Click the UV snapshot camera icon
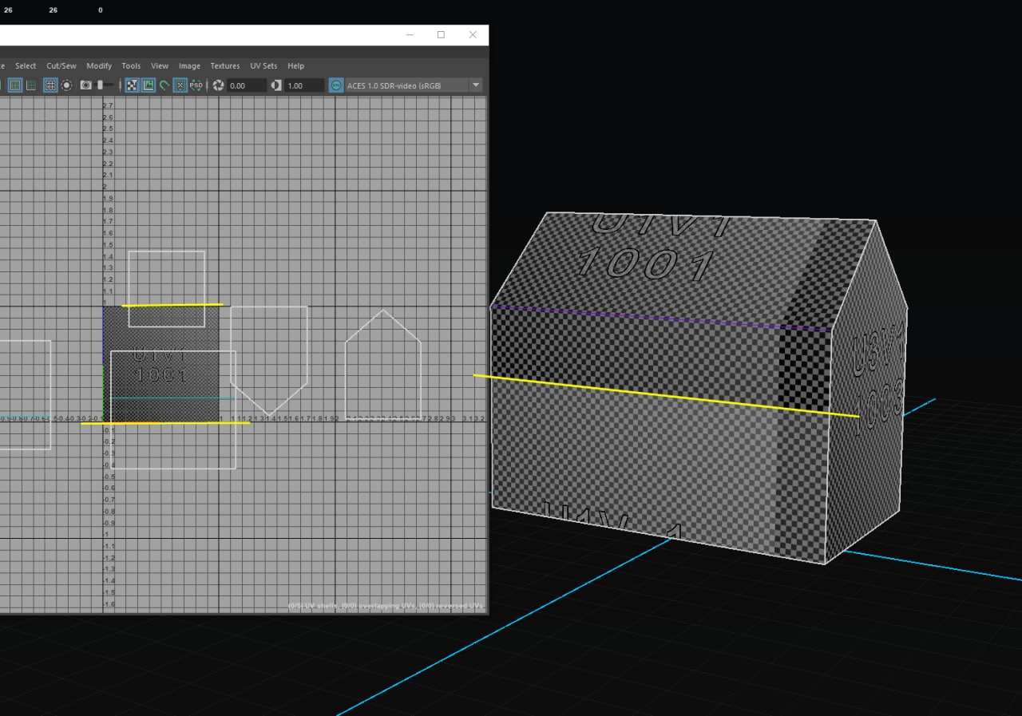Viewport: 1022px width, 716px height. pos(86,85)
